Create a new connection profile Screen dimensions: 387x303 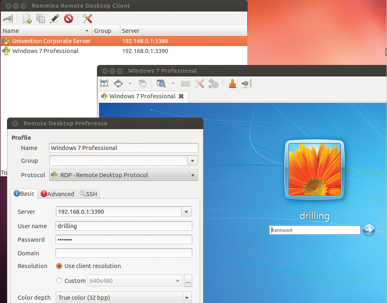point(27,19)
